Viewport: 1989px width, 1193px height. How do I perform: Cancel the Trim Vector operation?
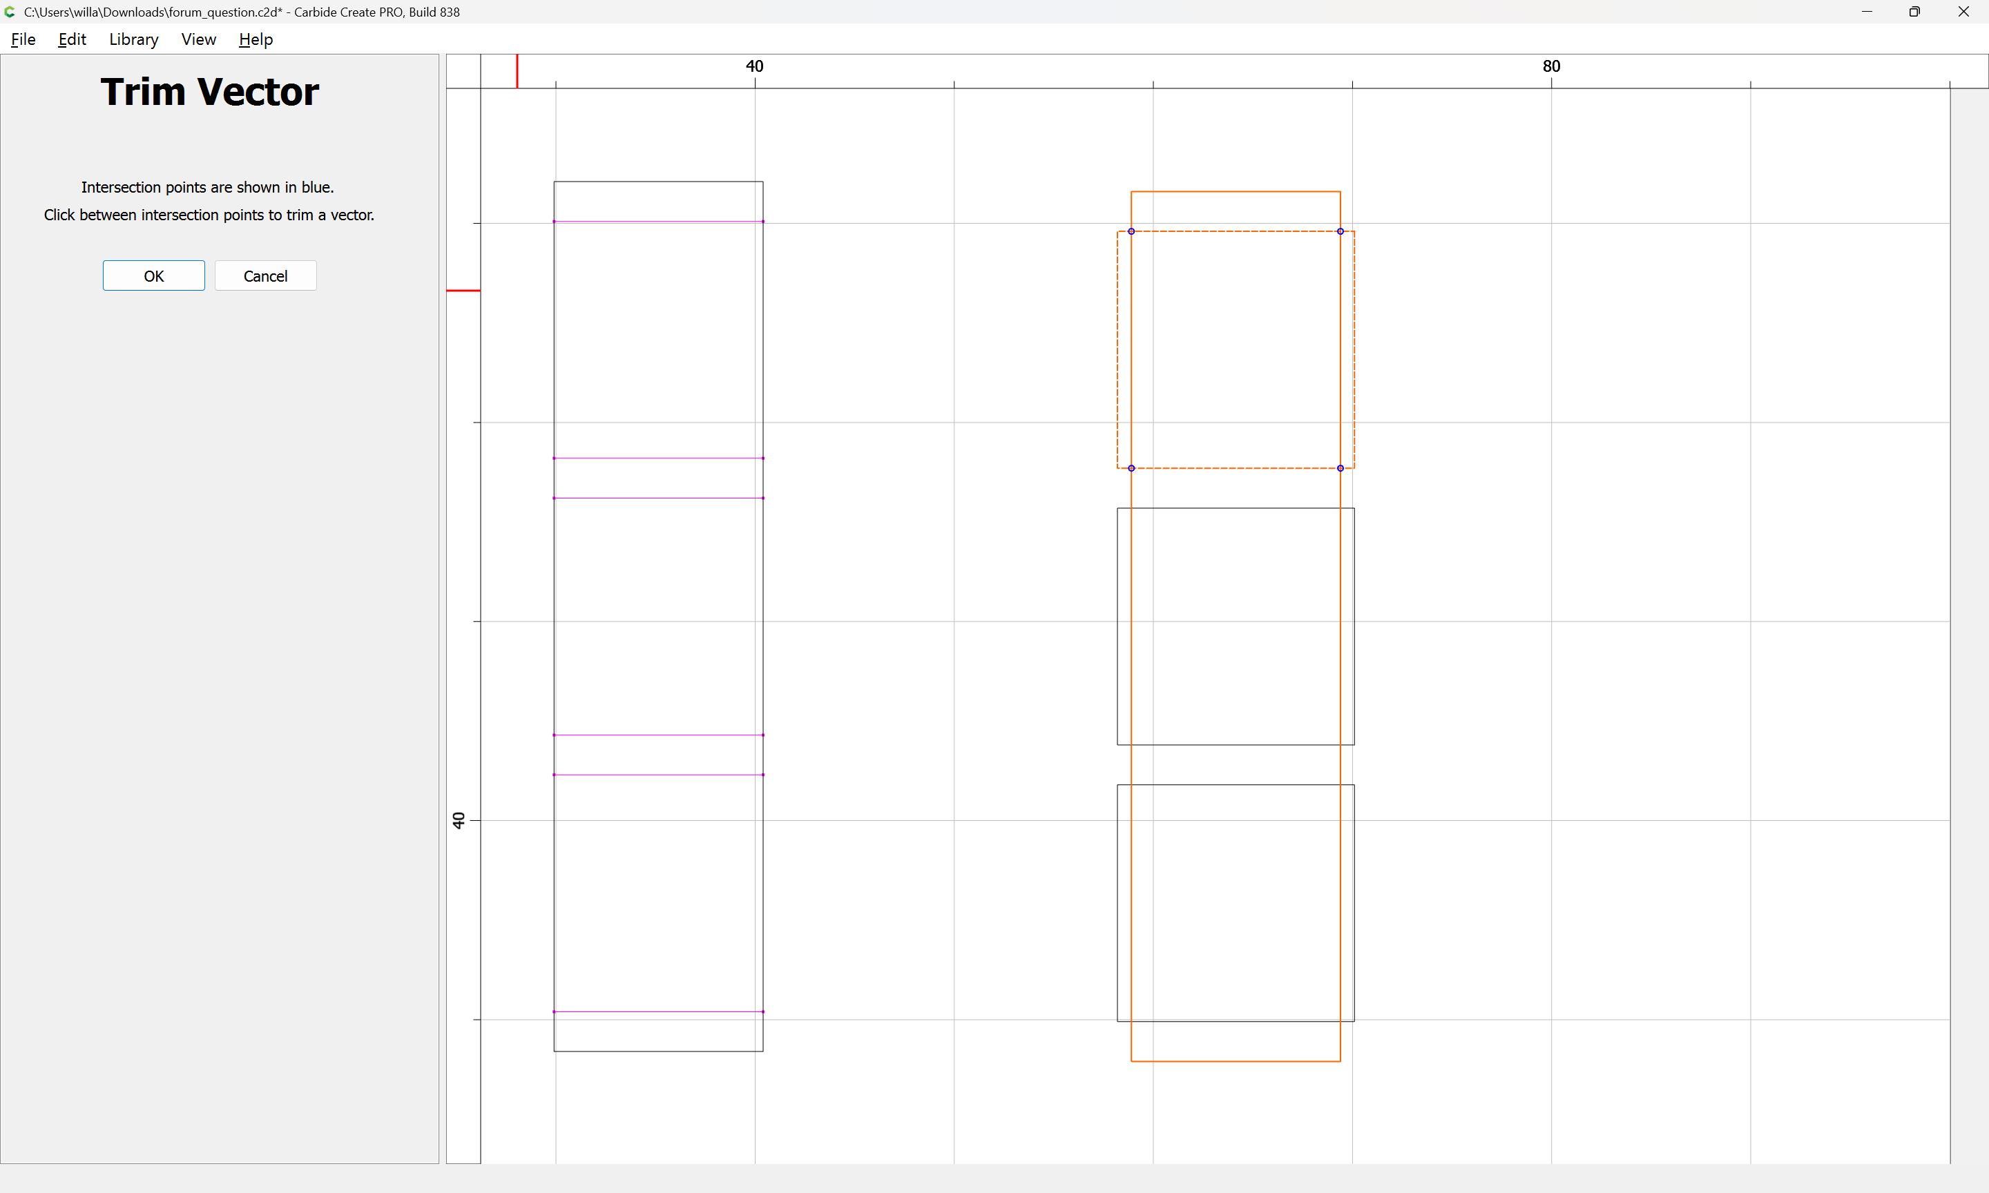(x=265, y=275)
